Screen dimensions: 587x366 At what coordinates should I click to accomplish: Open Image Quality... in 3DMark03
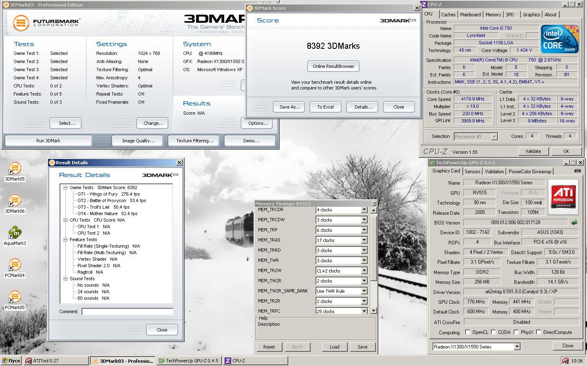138,141
